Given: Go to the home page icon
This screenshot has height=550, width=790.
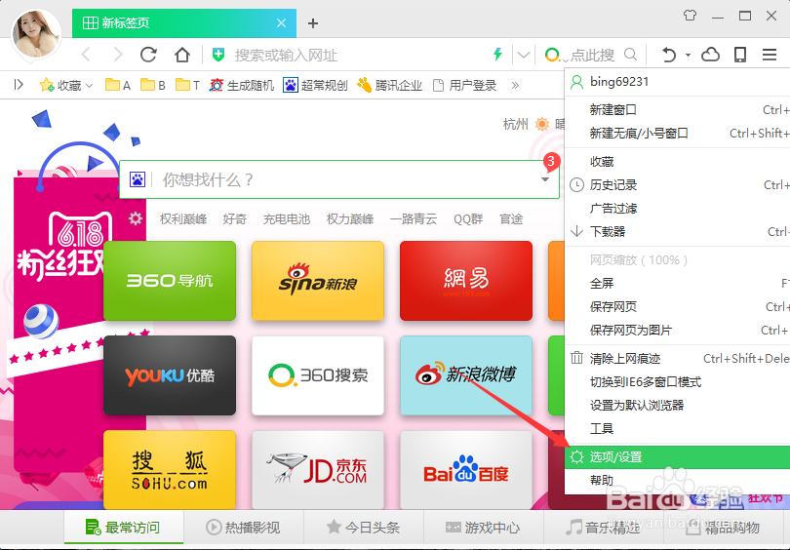Looking at the screenshot, I should pyautogui.click(x=181, y=55).
